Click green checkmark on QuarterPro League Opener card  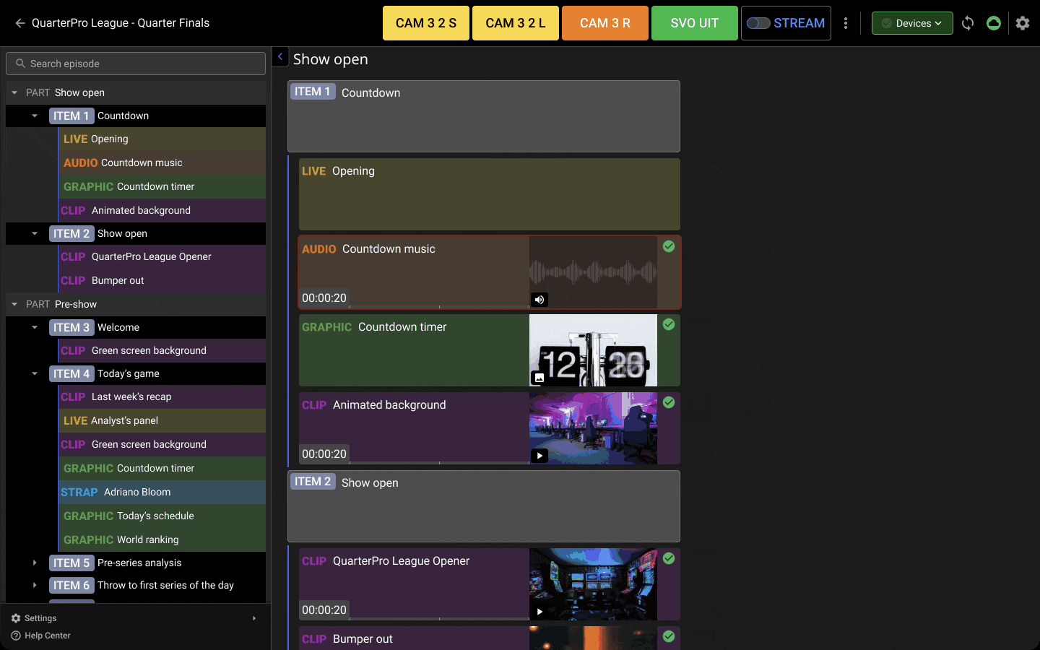[x=669, y=558]
